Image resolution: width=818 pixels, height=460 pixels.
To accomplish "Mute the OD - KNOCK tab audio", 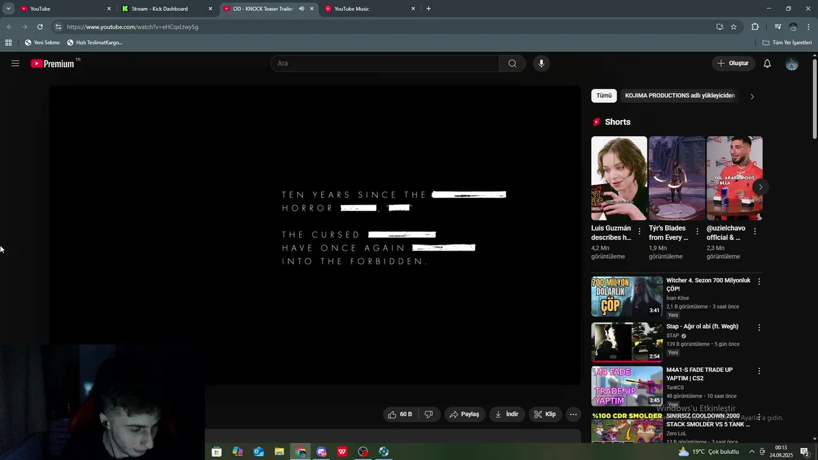I will point(301,9).
